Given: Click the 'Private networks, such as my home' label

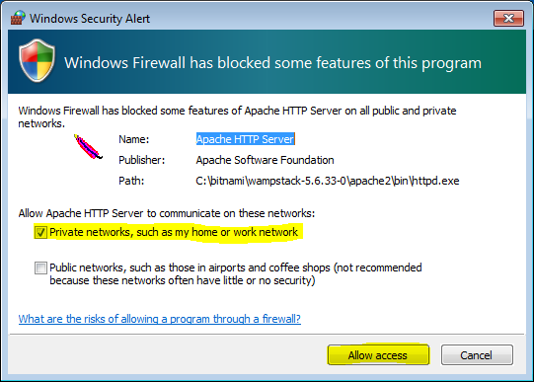Looking at the screenshot, I should 174,232.
